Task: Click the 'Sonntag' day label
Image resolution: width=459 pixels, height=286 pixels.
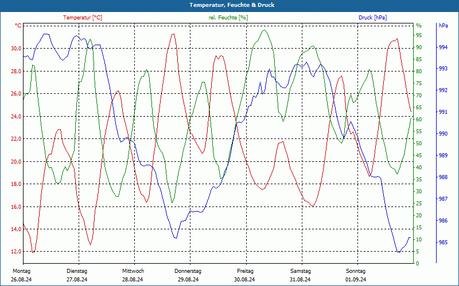Action: coord(356,271)
